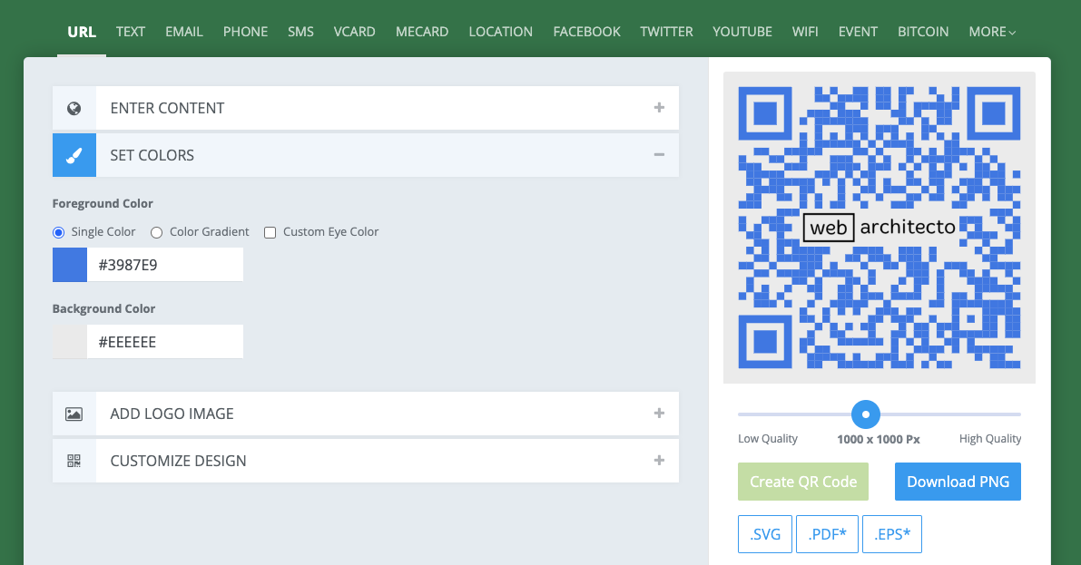Expand the Enter Content section plus sign

pyautogui.click(x=659, y=108)
